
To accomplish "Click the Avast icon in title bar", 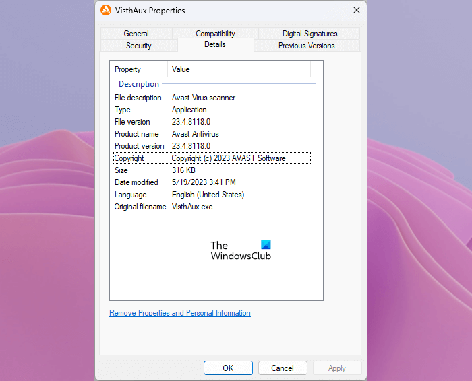I will point(106,10).
